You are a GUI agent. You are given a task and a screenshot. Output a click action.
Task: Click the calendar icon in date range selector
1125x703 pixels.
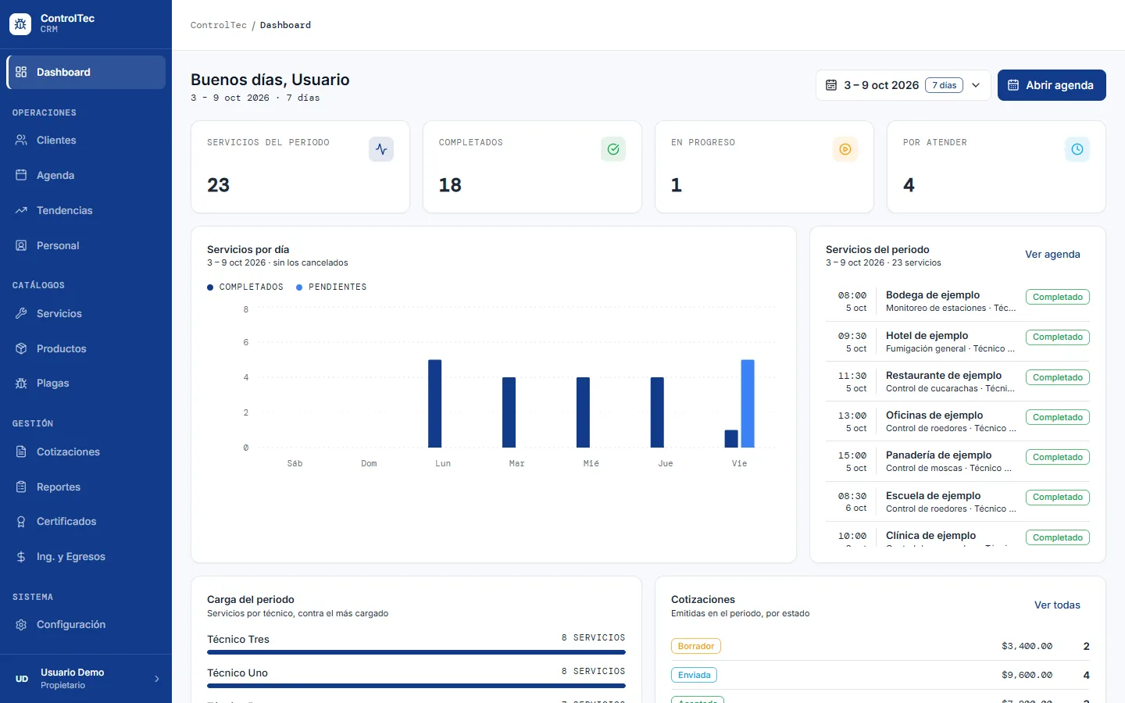(831, 85)
